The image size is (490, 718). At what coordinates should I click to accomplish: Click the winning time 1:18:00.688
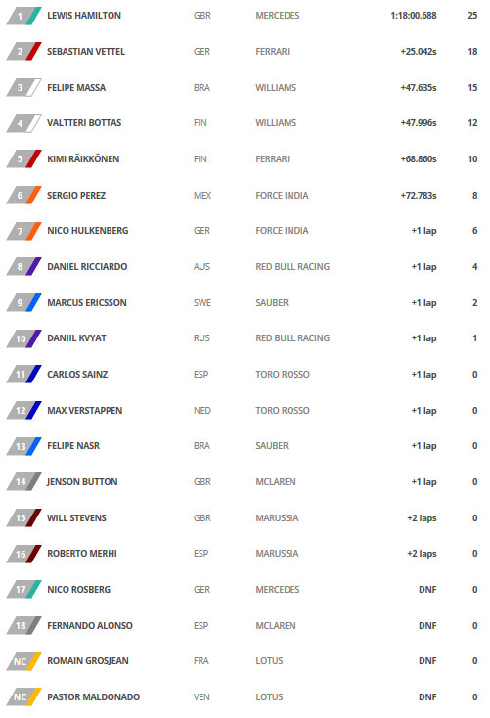(x=414, y=16)
